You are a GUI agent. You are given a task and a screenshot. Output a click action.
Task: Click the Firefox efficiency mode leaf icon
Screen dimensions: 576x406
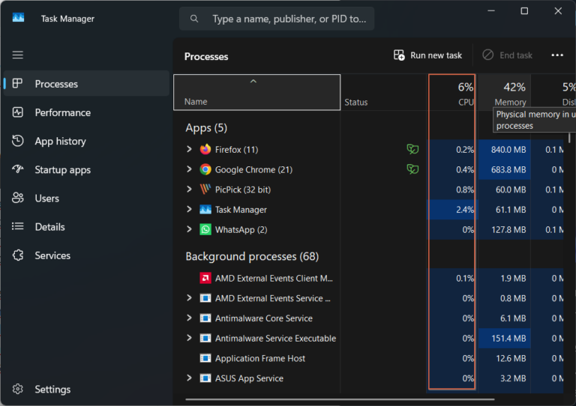(x=412, y=150)
